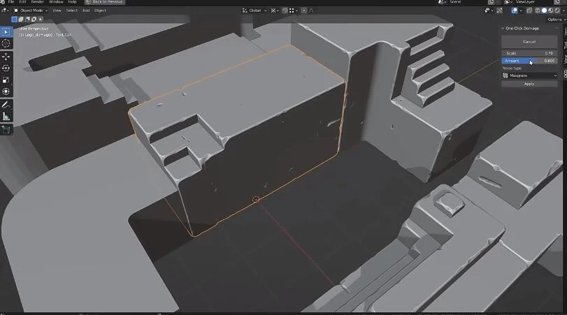Activate the Transform tool
This screenshot has width=567, height=315.
click(x=6, y=91)
